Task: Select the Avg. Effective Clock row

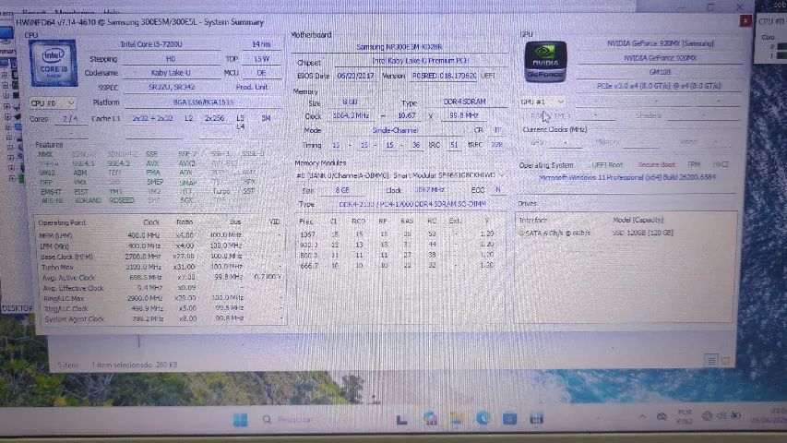Action: coord(161,288)
